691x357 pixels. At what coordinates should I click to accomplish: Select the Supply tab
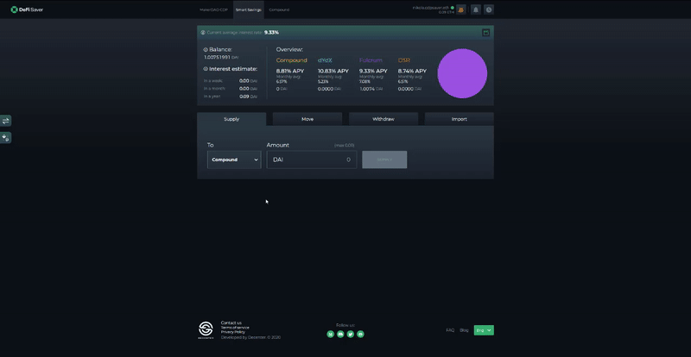pyautogui.click(x=231, y=119)
